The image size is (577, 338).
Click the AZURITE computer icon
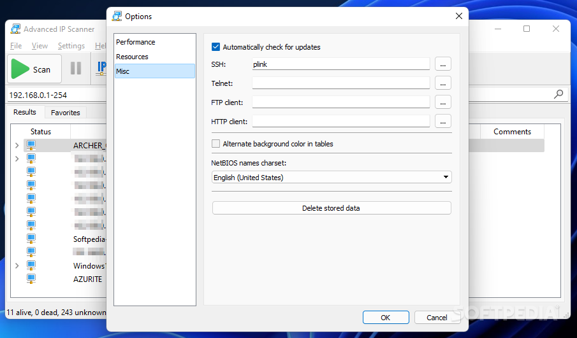click(31, 278)
